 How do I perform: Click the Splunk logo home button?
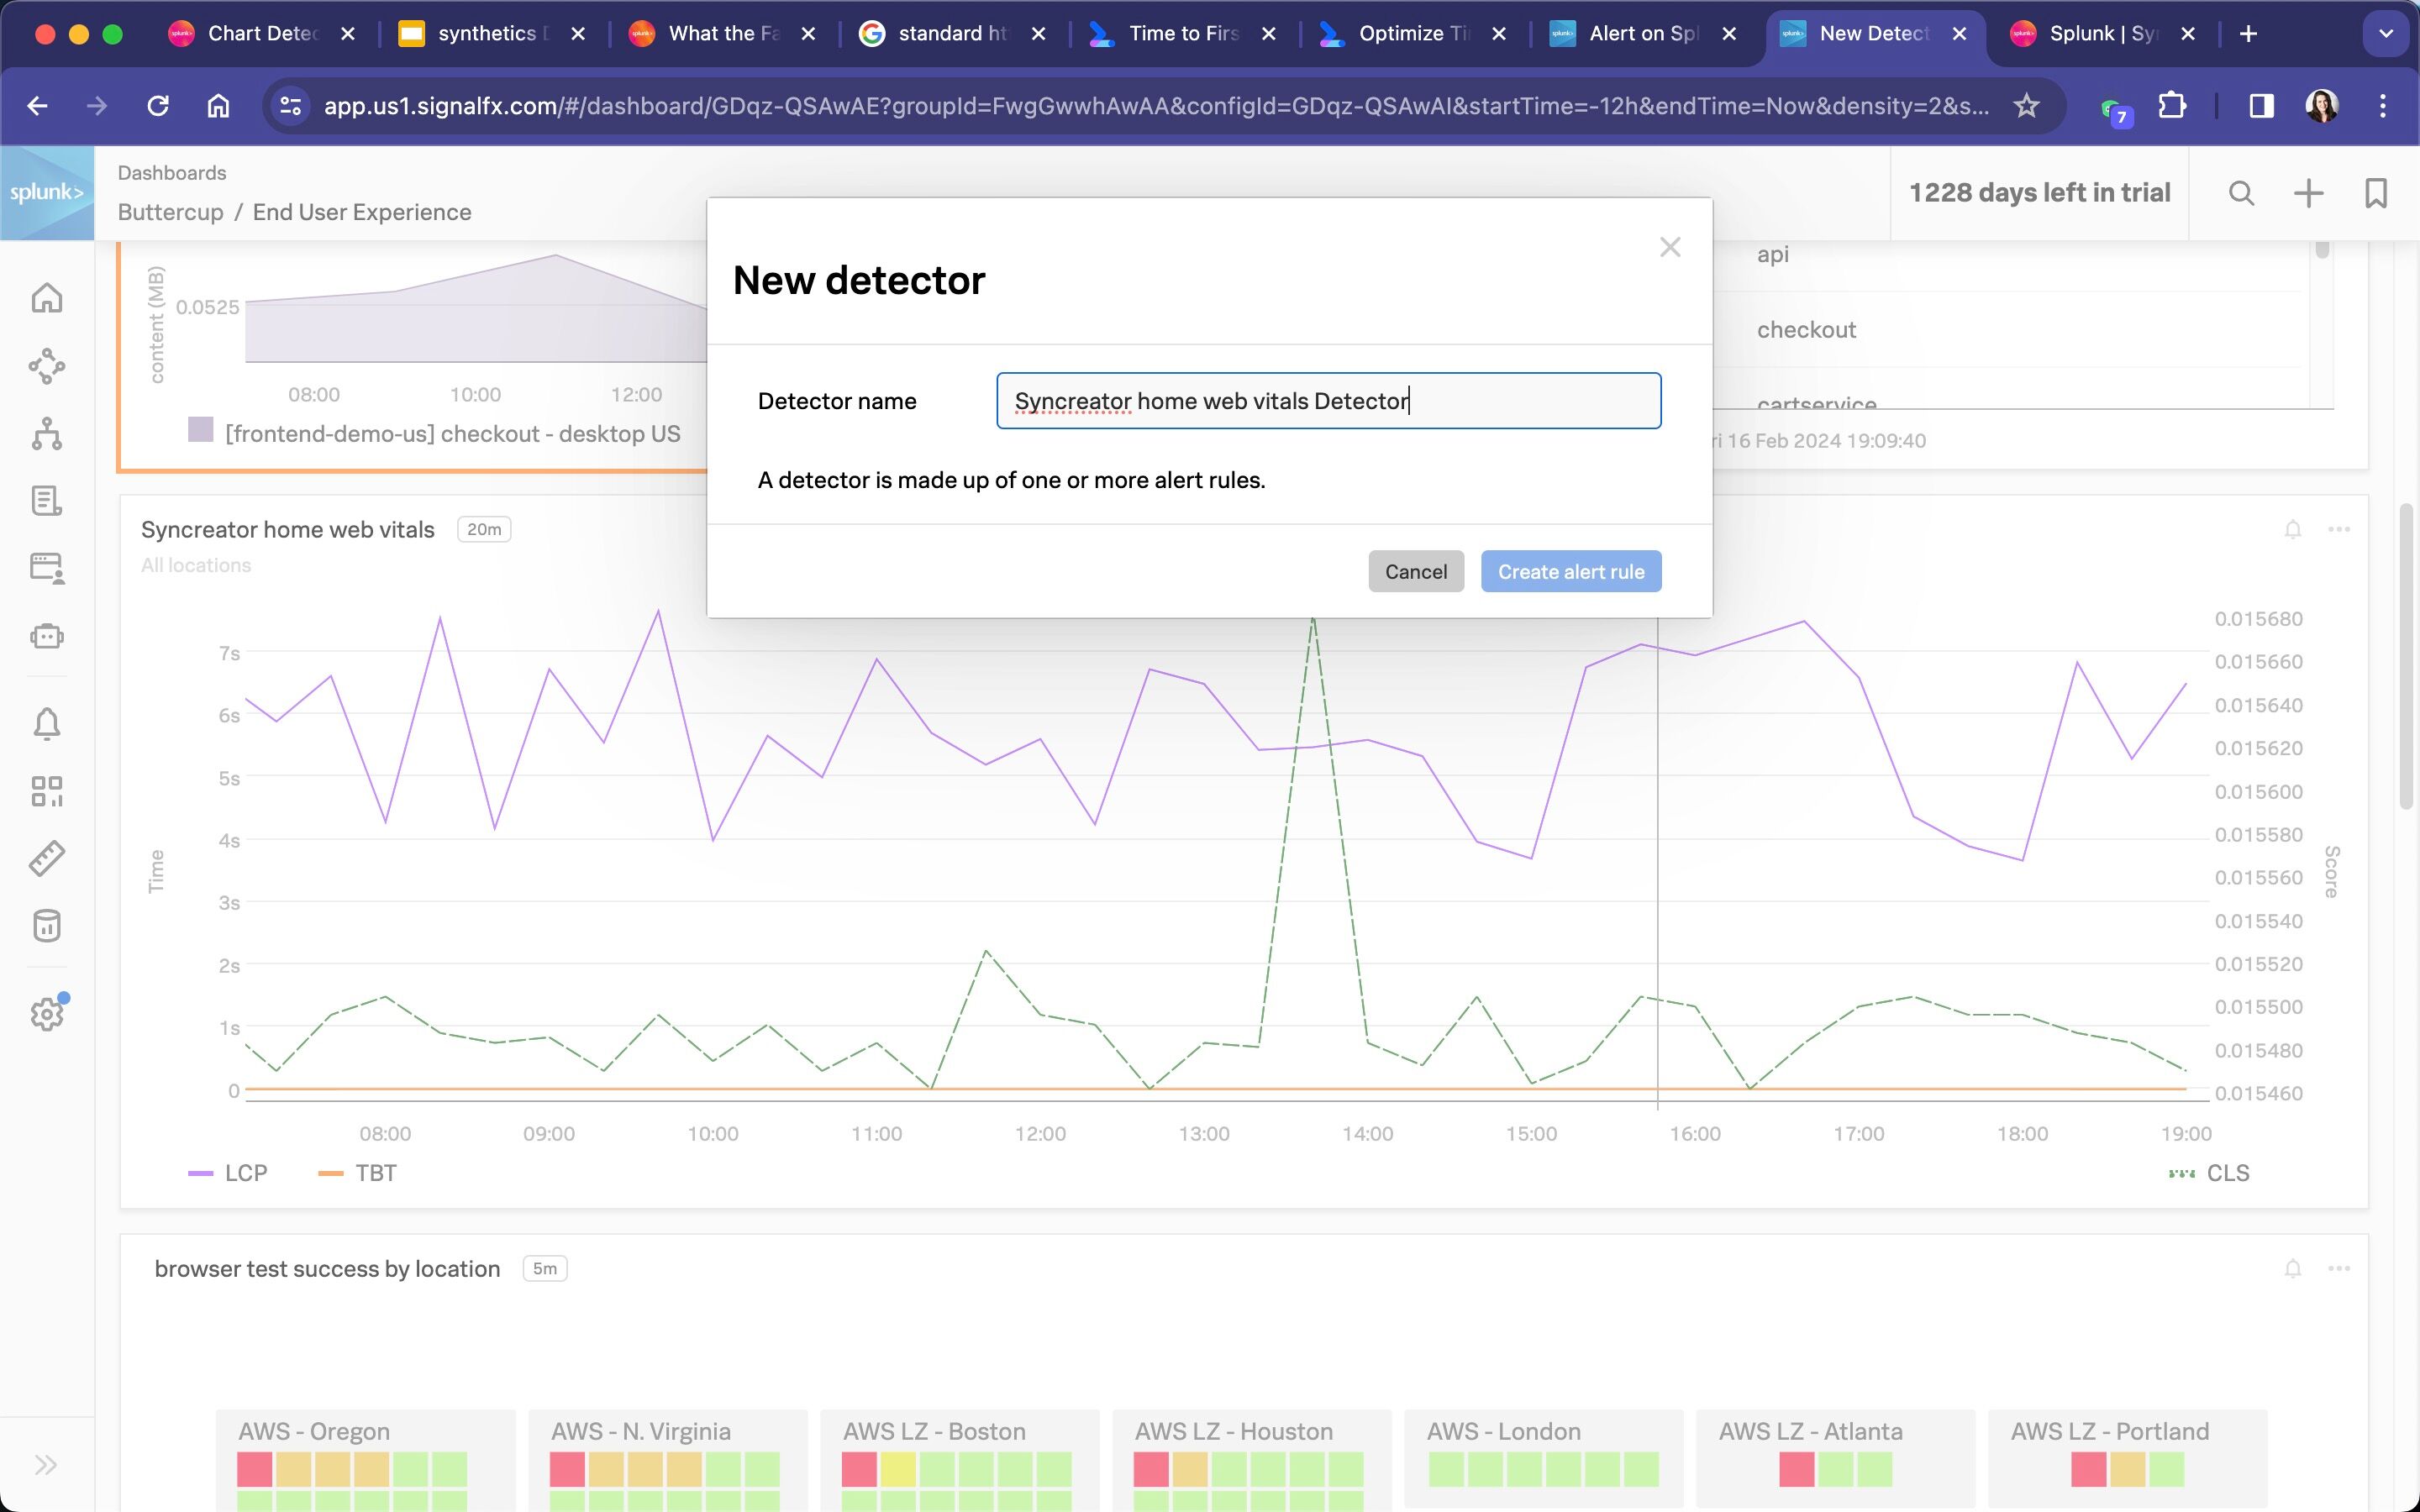(47, 193)
